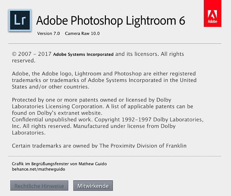Click the © 2007 – 2017 copyright line
Image resolution: width=231 pixels, height=196 pixels.
(32, 54)
